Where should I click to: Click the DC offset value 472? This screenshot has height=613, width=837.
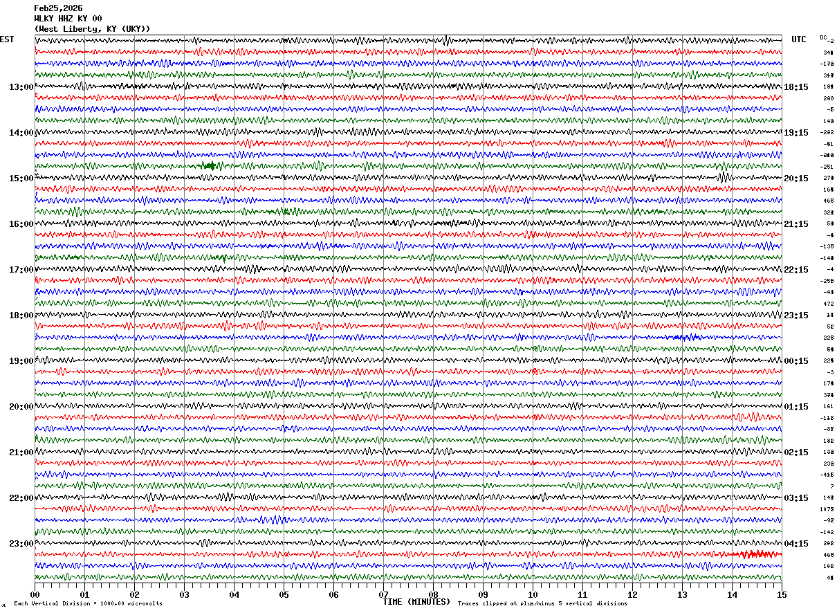(829, 304)
